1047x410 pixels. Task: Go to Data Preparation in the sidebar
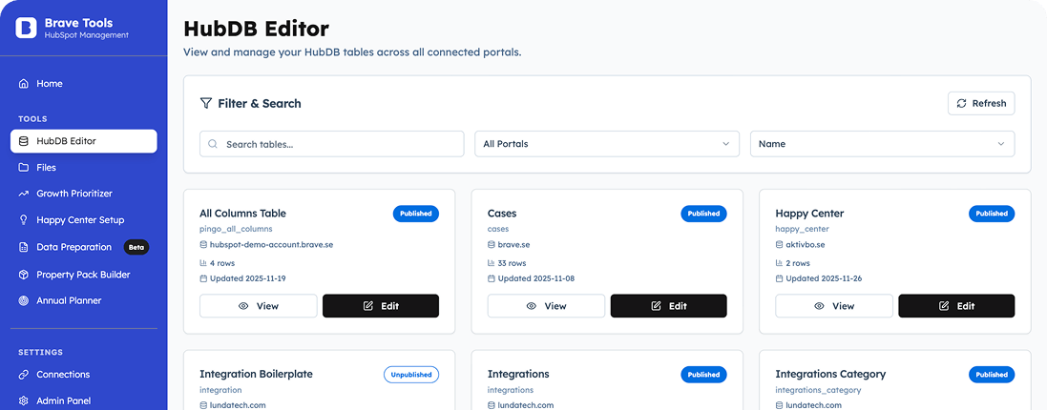coord(73,247)
